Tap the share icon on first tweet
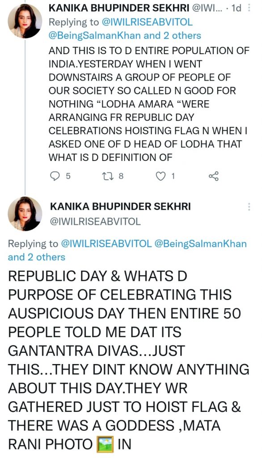262x458 pixels. (x=214, y=176)
